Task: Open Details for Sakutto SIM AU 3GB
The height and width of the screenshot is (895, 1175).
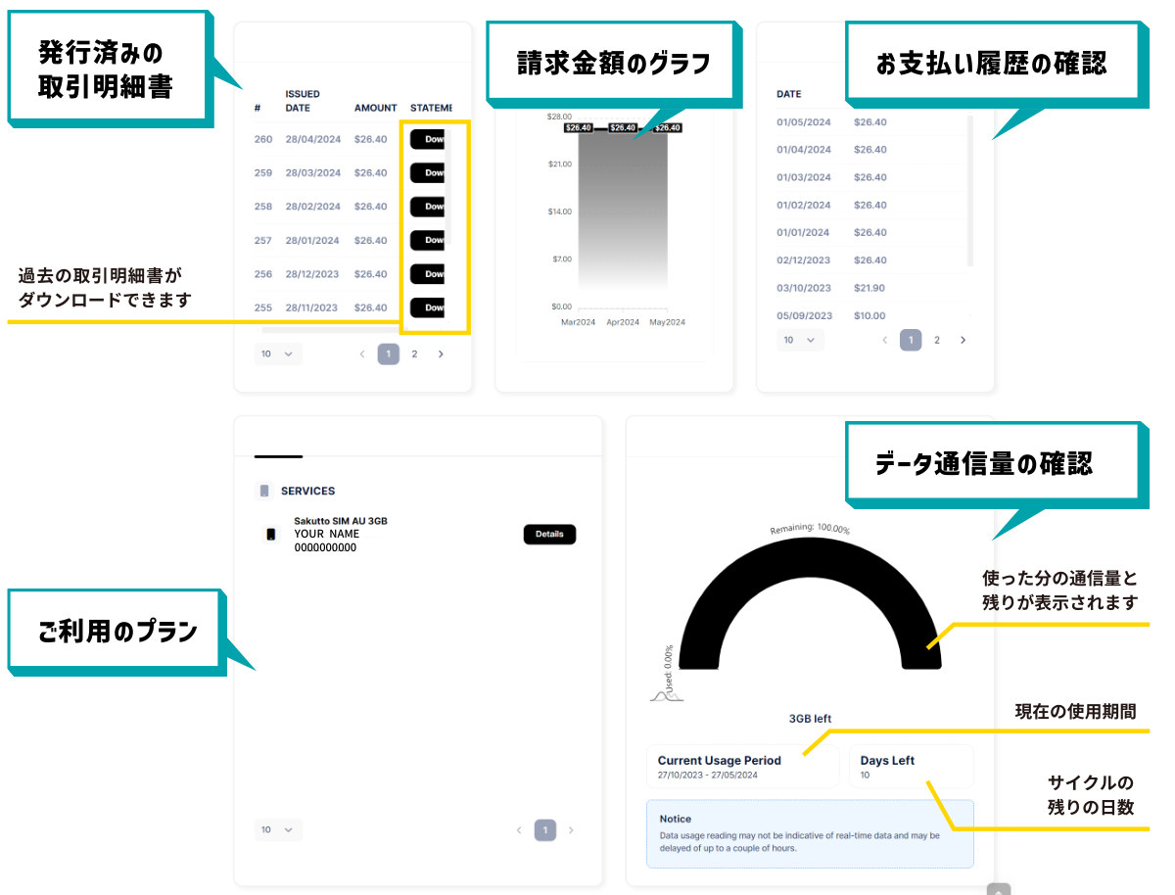Action: pos(549,534)
